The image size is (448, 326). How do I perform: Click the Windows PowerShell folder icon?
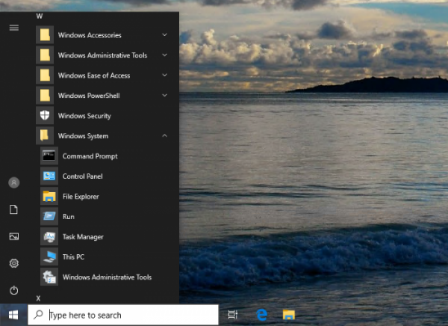coord(45,95)
